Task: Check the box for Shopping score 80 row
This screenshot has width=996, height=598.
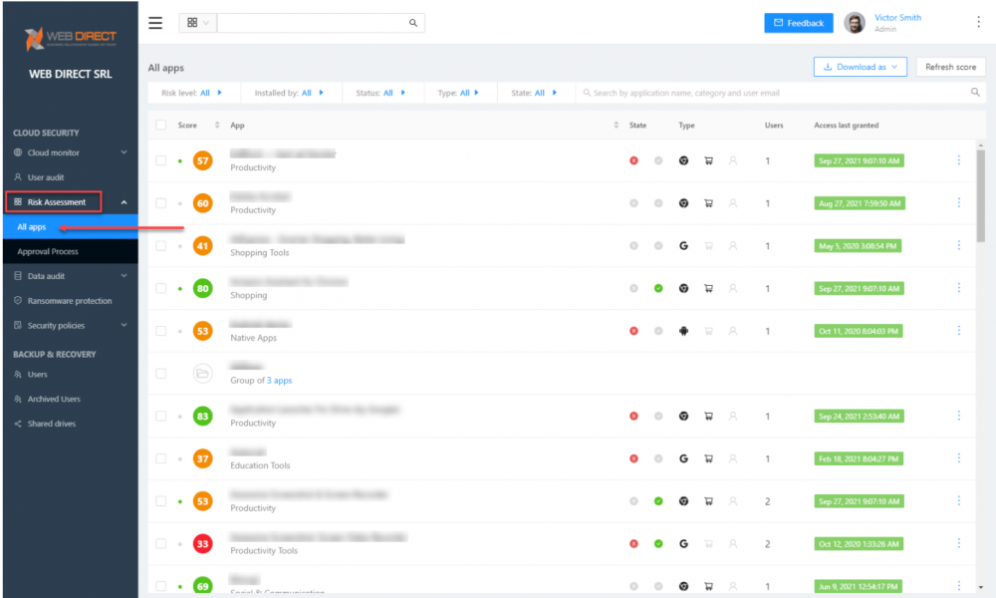Action: tap(161, 288)
